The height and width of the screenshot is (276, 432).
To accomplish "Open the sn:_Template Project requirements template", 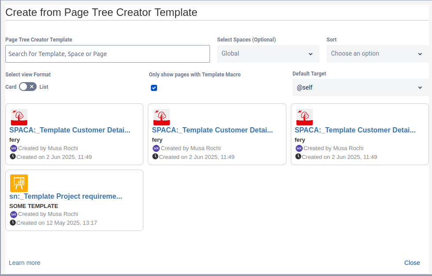I will click(66, 196).
